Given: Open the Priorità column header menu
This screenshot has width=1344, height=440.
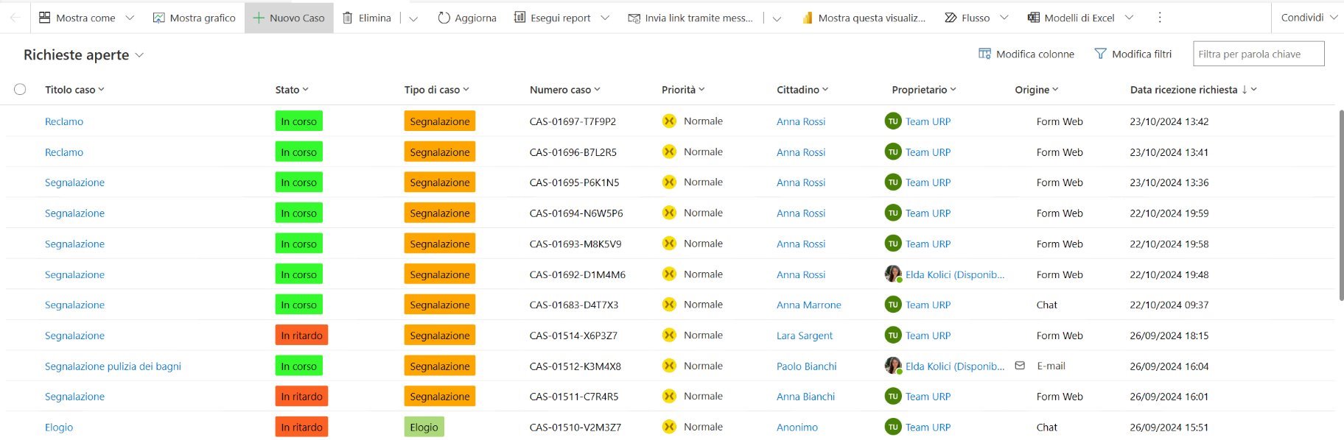Looking at the screenshot, I should click(683, 90).
